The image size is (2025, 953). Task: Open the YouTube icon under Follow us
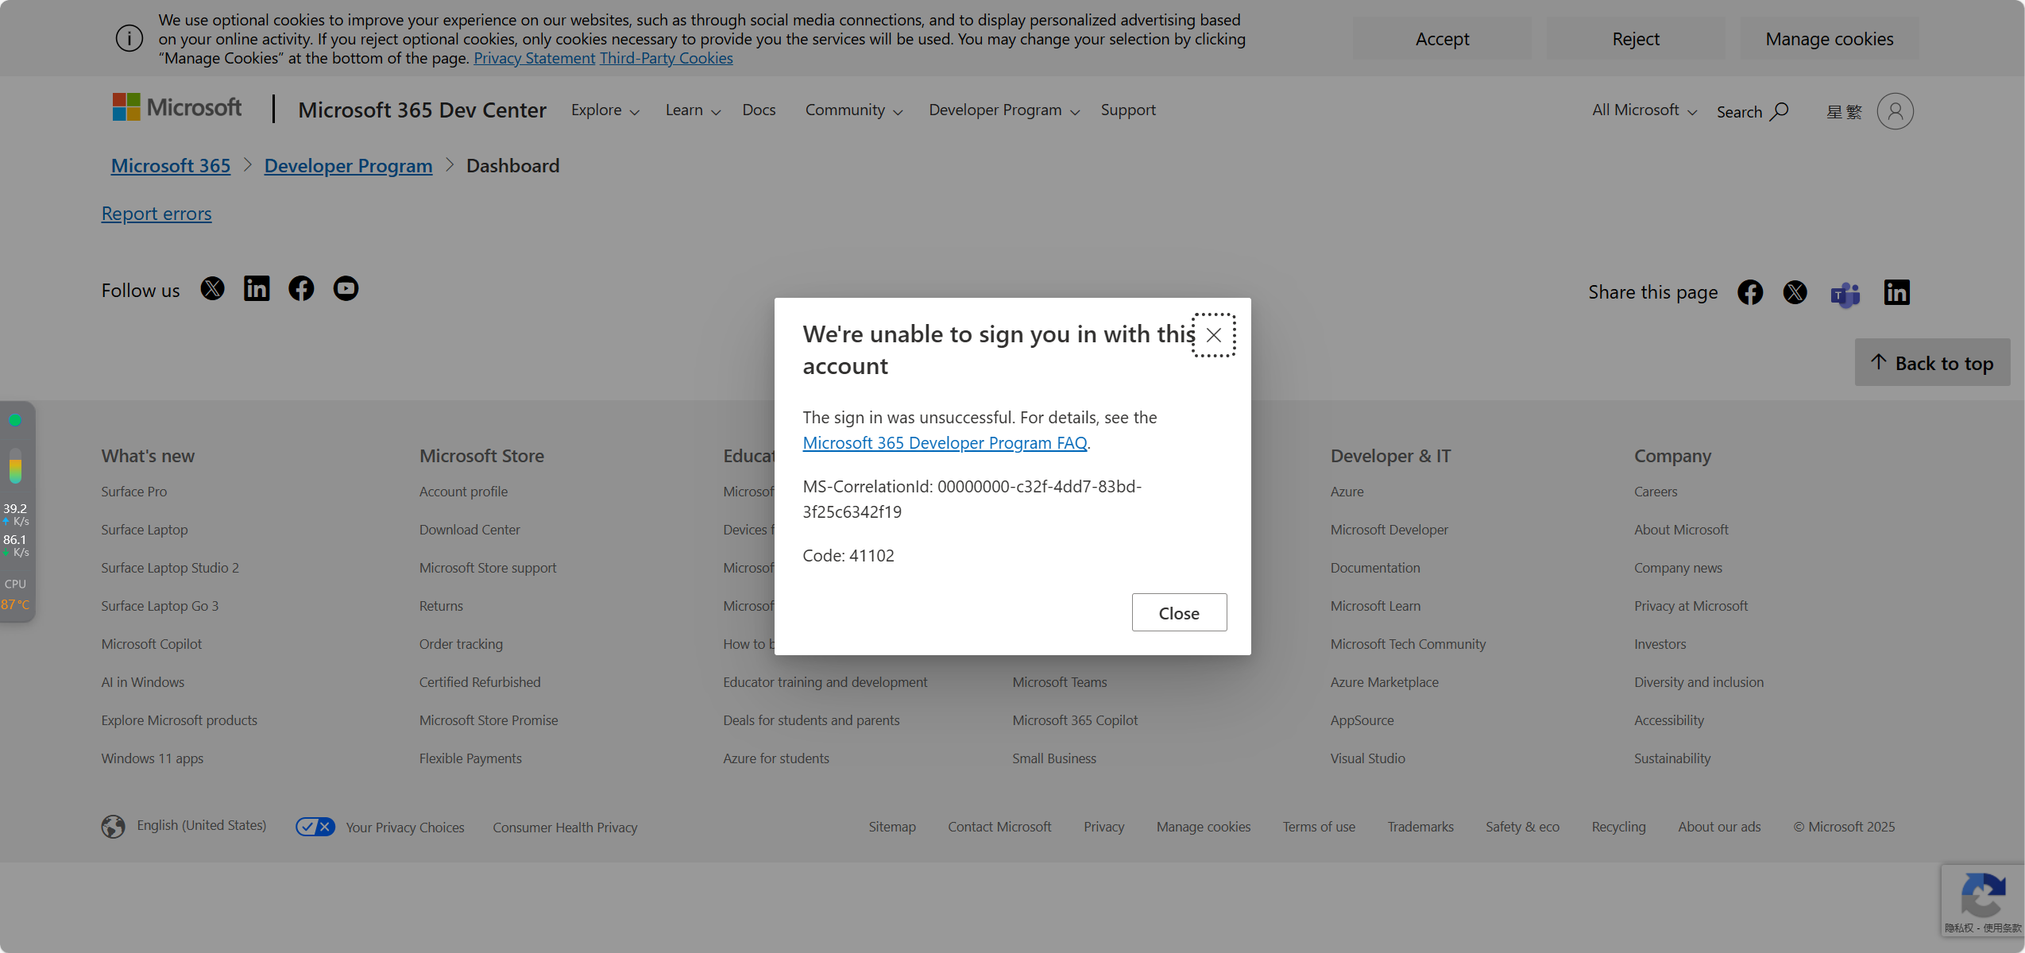(346, 288)
